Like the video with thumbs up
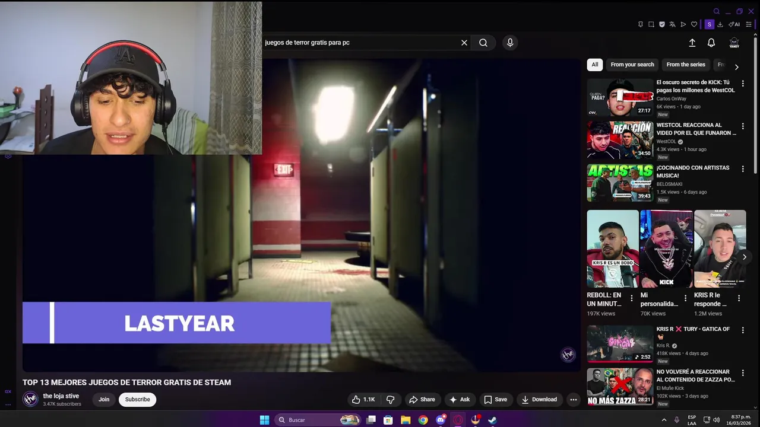Viewport: 760px width, 427px height. pos(363,400)
